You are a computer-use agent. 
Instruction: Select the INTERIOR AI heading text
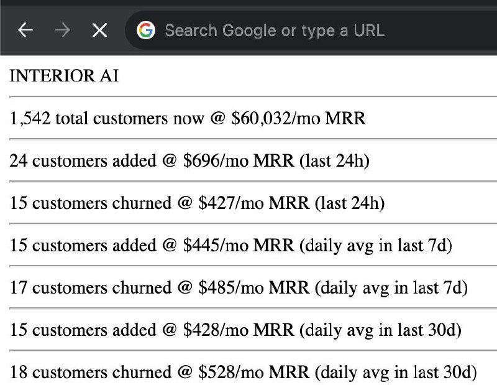(x=64, y=76)
